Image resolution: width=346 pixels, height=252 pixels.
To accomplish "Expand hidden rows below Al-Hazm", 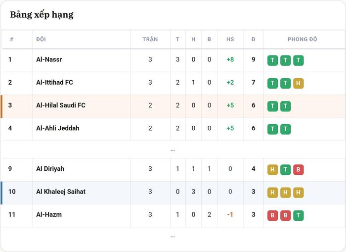I will tap(173, 237).
